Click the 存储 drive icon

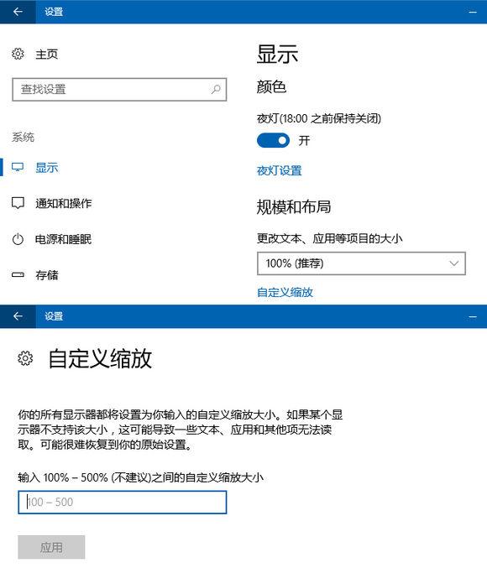pos(18,275)
